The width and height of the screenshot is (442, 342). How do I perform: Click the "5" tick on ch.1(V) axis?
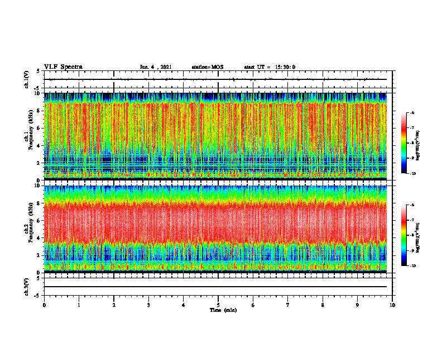click(x=39, y=71)
